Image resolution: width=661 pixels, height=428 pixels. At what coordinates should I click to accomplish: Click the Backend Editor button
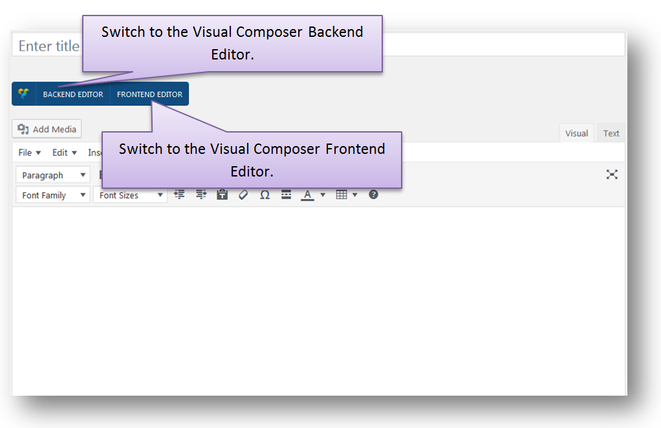[x=73, y=94]
